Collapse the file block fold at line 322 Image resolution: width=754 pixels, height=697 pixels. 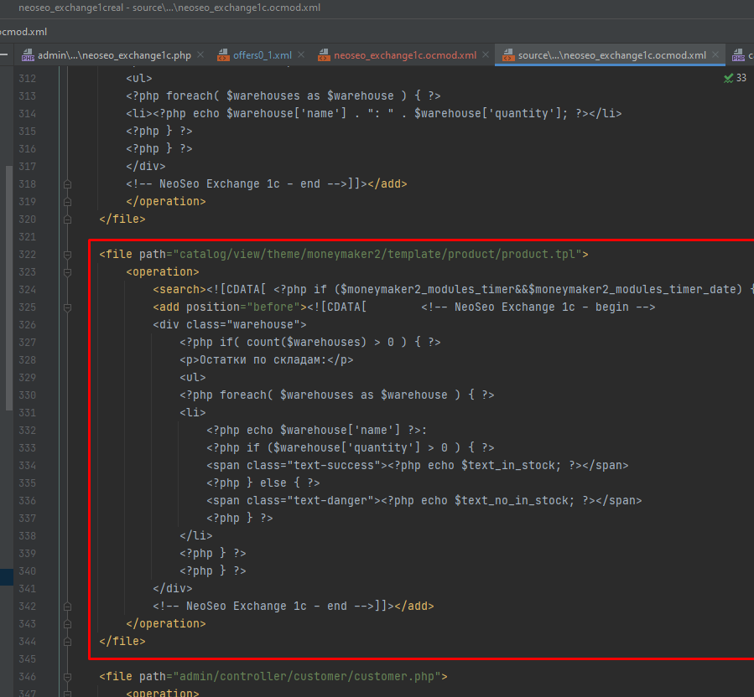pos(67,255)
